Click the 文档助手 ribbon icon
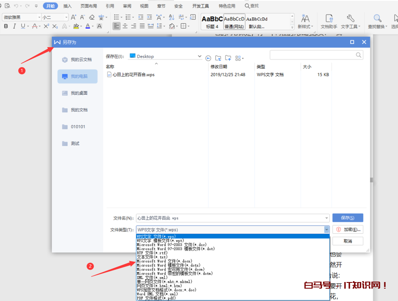Image resolution: width=398 pixels, height=301 pixels. coord(329,21)
